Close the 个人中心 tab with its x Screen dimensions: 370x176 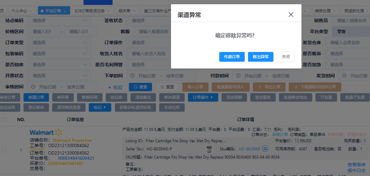pyautogui.click(x=31, y=11)
